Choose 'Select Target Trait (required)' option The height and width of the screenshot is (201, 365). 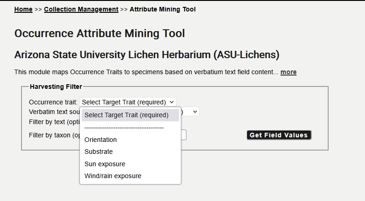[x=130, y=115]
